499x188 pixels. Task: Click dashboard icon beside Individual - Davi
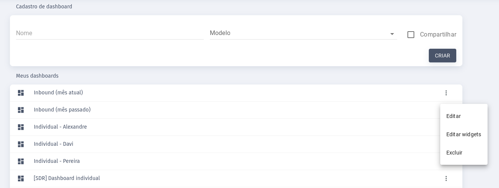21,144
